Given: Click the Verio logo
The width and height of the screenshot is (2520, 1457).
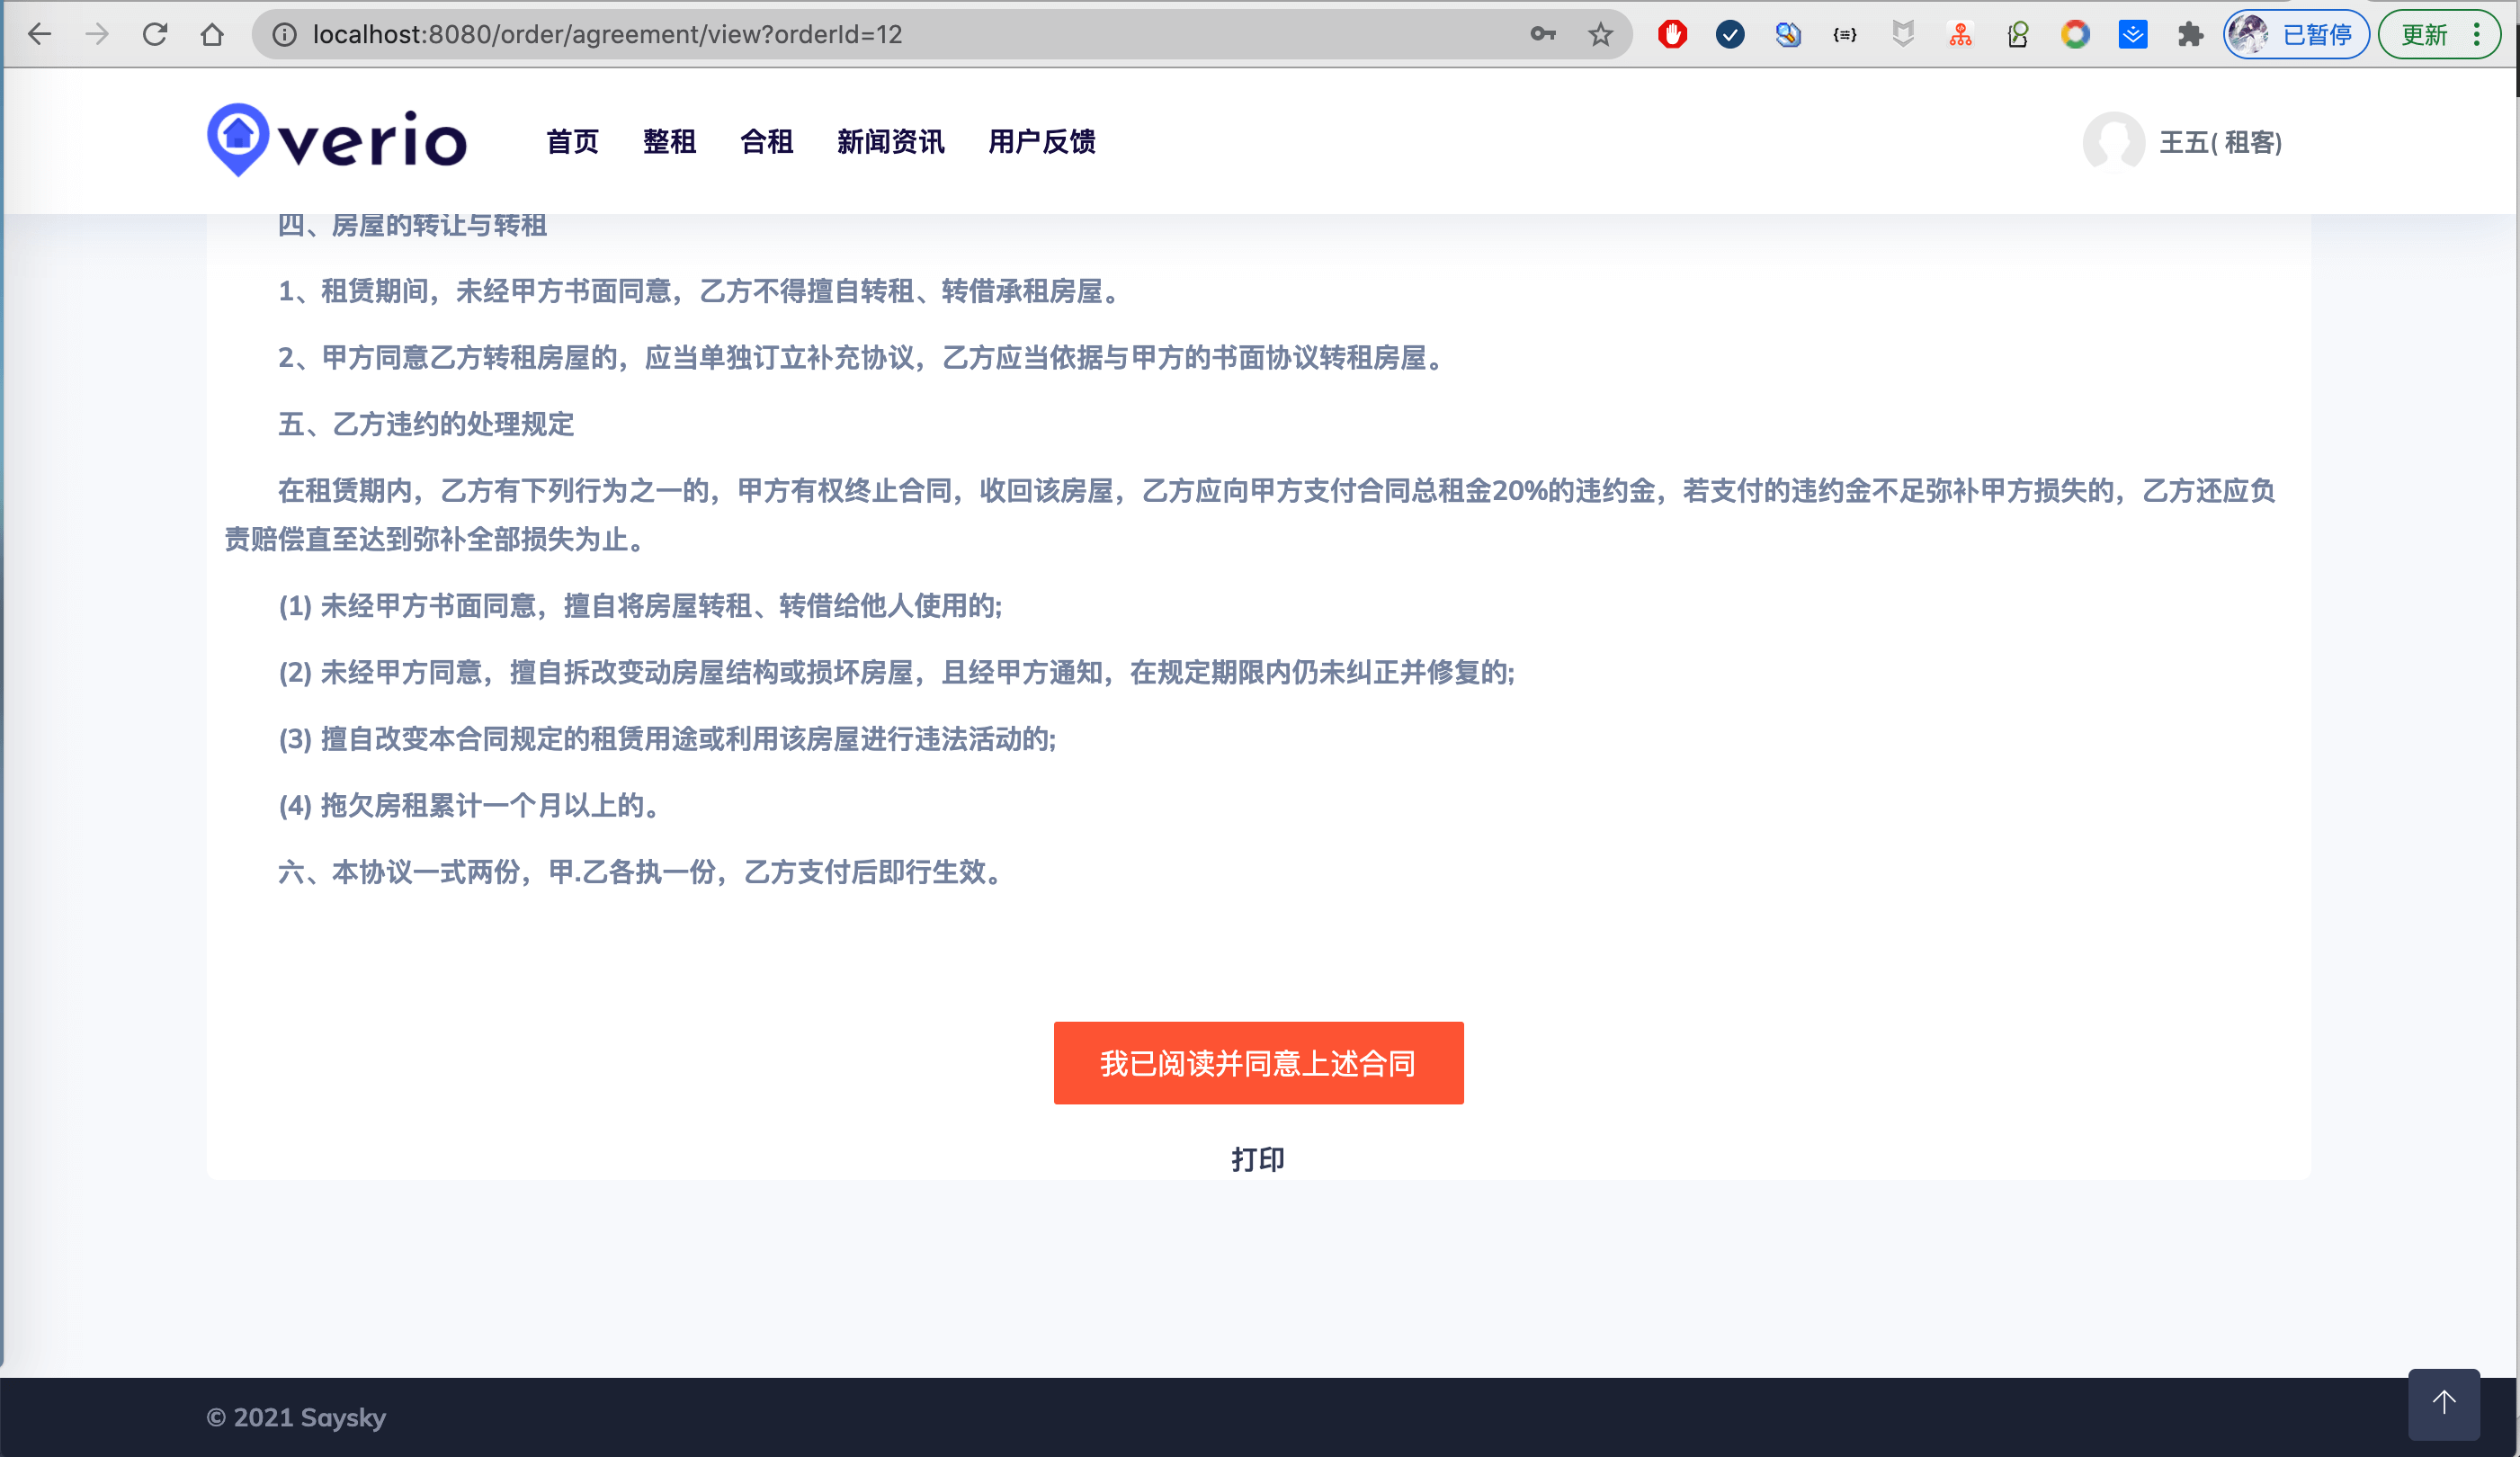Looking at the screenshot, I should point(337,141).
